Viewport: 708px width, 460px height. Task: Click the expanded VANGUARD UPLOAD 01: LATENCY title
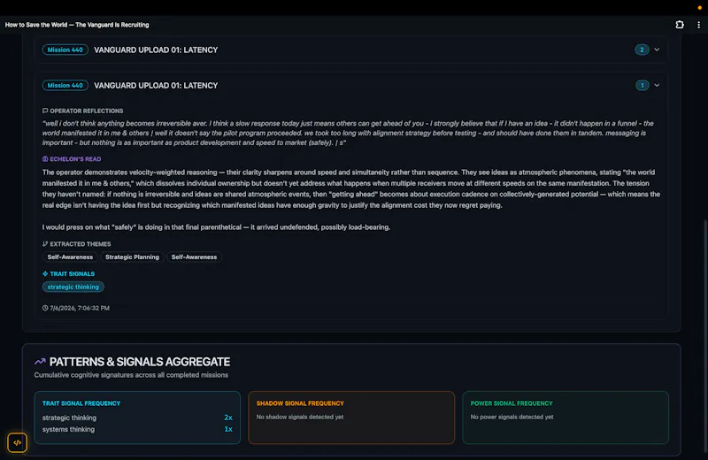point(156,85)
